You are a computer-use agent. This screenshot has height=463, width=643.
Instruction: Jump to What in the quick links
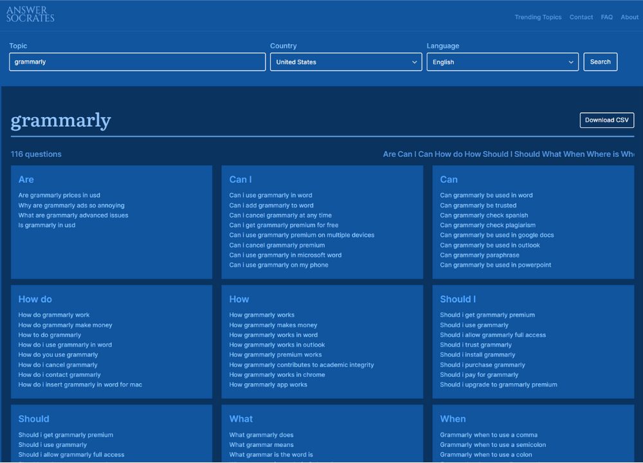coord(552,154)
